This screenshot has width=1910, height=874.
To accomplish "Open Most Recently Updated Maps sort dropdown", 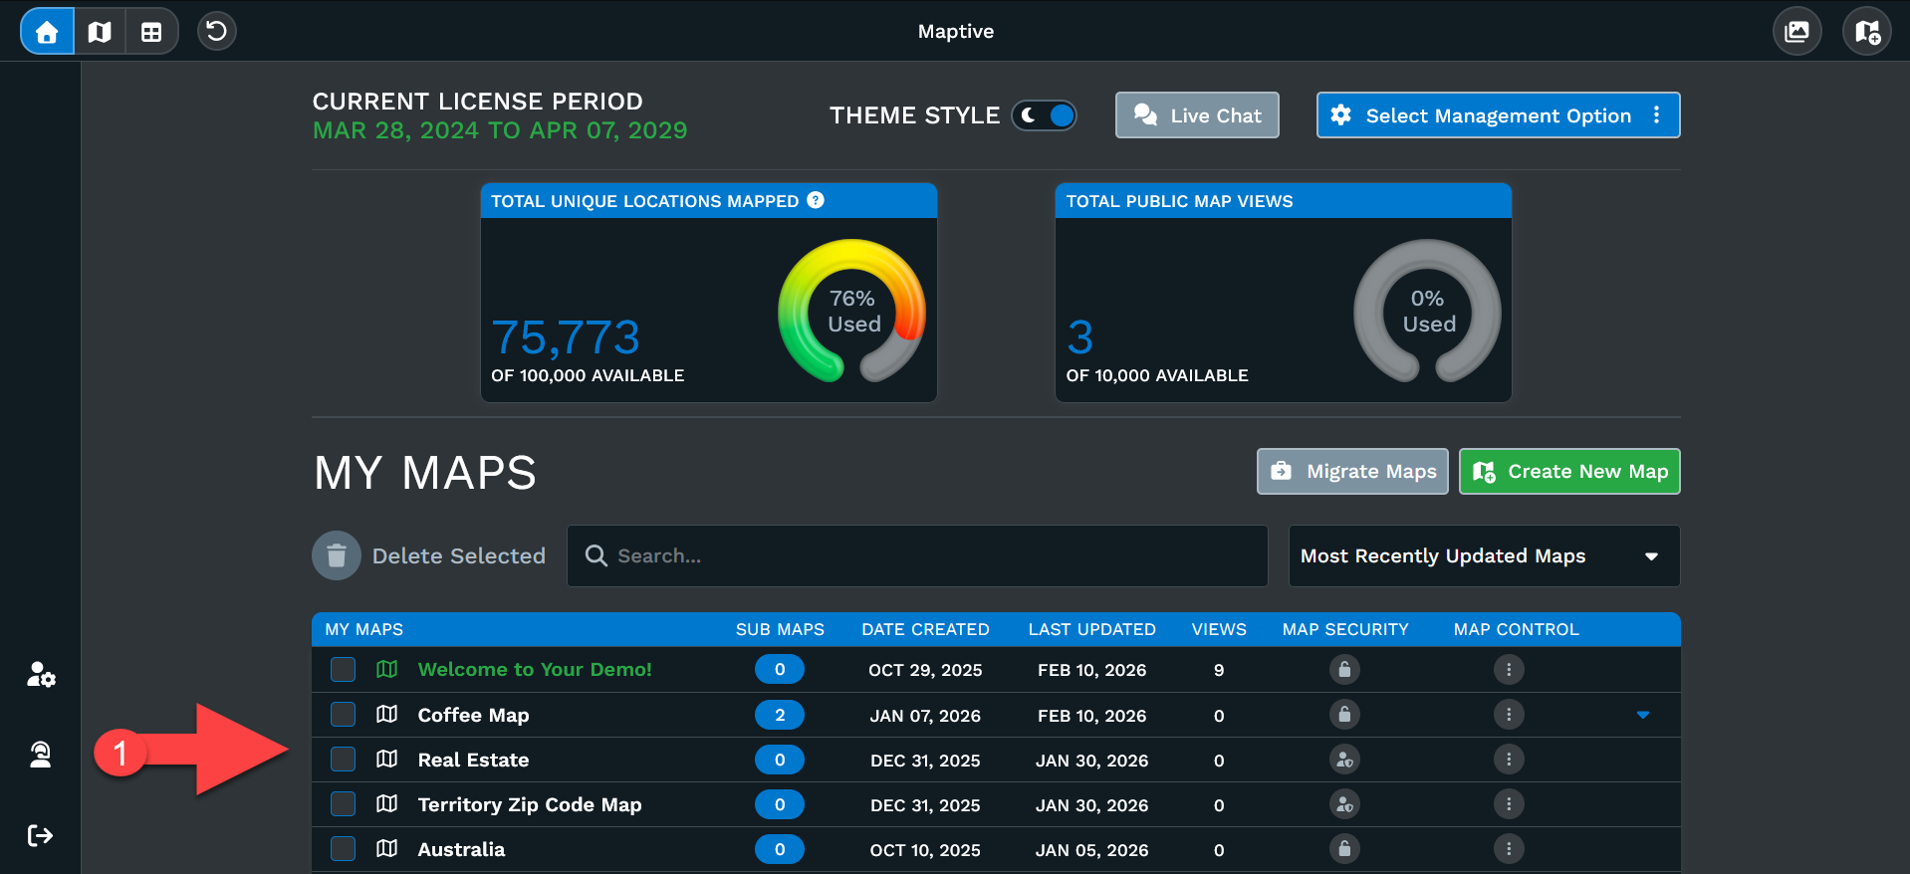I will coord(1484,555).
